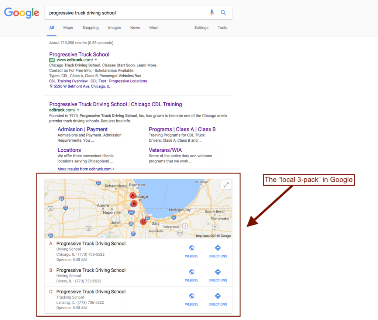This screenshot has height=320, width=378.
Task: Select the All results tab
Action: 52,28
